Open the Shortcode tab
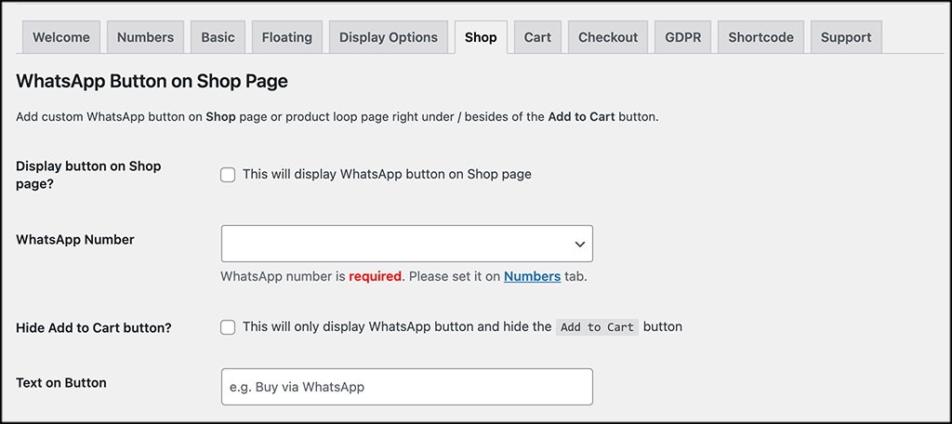The height and width of the screenshot is (424, 952). pos(760,37)
